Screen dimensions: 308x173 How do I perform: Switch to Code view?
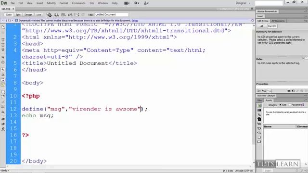click(9, 15)
